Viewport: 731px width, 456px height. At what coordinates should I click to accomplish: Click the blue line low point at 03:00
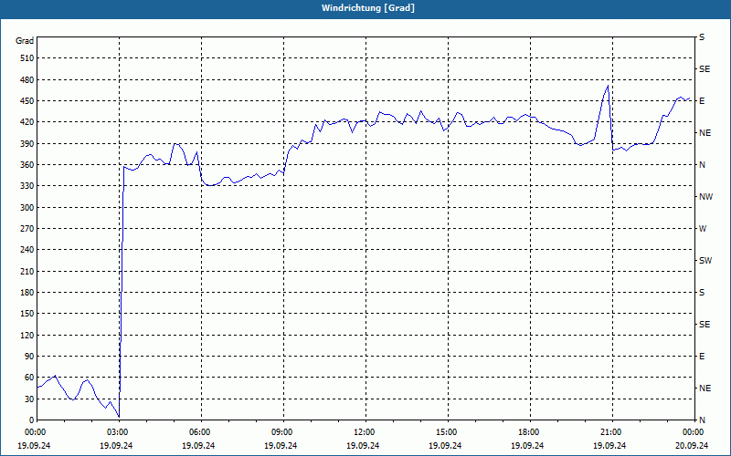click(x=120, y=417)
